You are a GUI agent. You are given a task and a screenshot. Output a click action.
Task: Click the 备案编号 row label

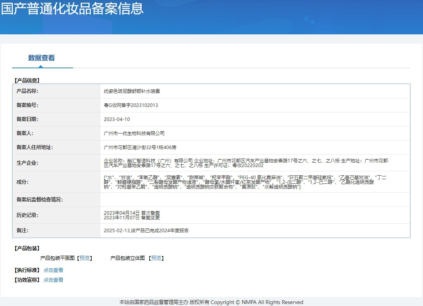(27, 105)
